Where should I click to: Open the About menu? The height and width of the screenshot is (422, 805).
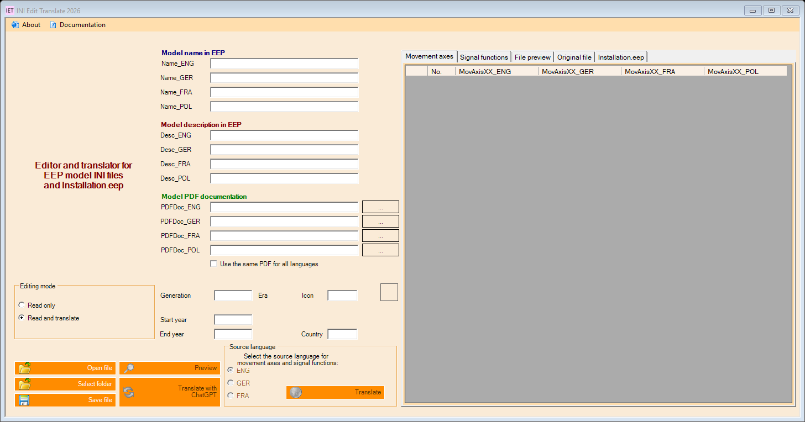[x=26, y=25]
